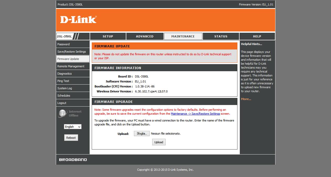This screenshot has width=331, height=177.
Task: Click Software Version value EU_1.01
Action: (x=140, y=81)
